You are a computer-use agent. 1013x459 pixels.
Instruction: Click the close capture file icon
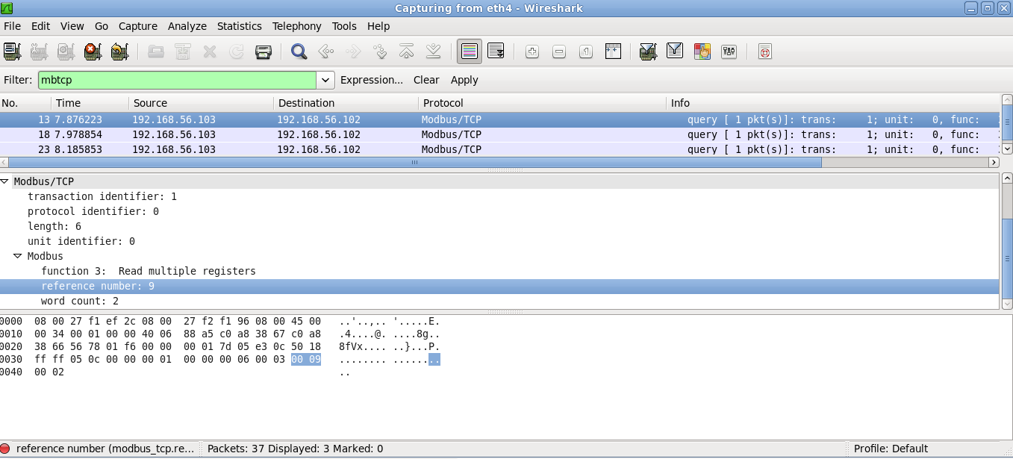210,51
